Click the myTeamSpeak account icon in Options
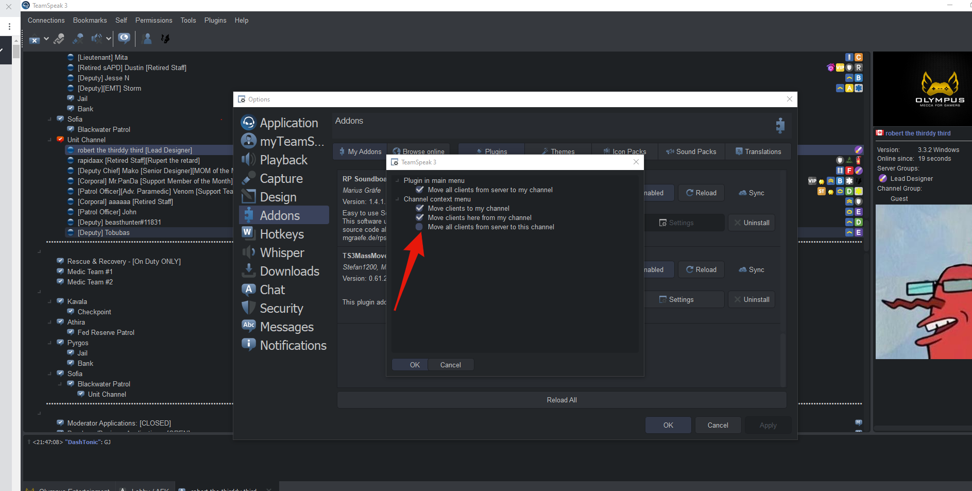The width and height of the screenshot is (972, 491). point(249,141)
